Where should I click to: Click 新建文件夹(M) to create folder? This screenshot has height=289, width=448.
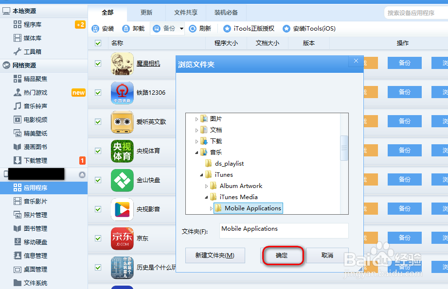pos(215,256)
